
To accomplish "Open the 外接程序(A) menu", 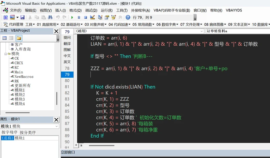I will (140, 10).
